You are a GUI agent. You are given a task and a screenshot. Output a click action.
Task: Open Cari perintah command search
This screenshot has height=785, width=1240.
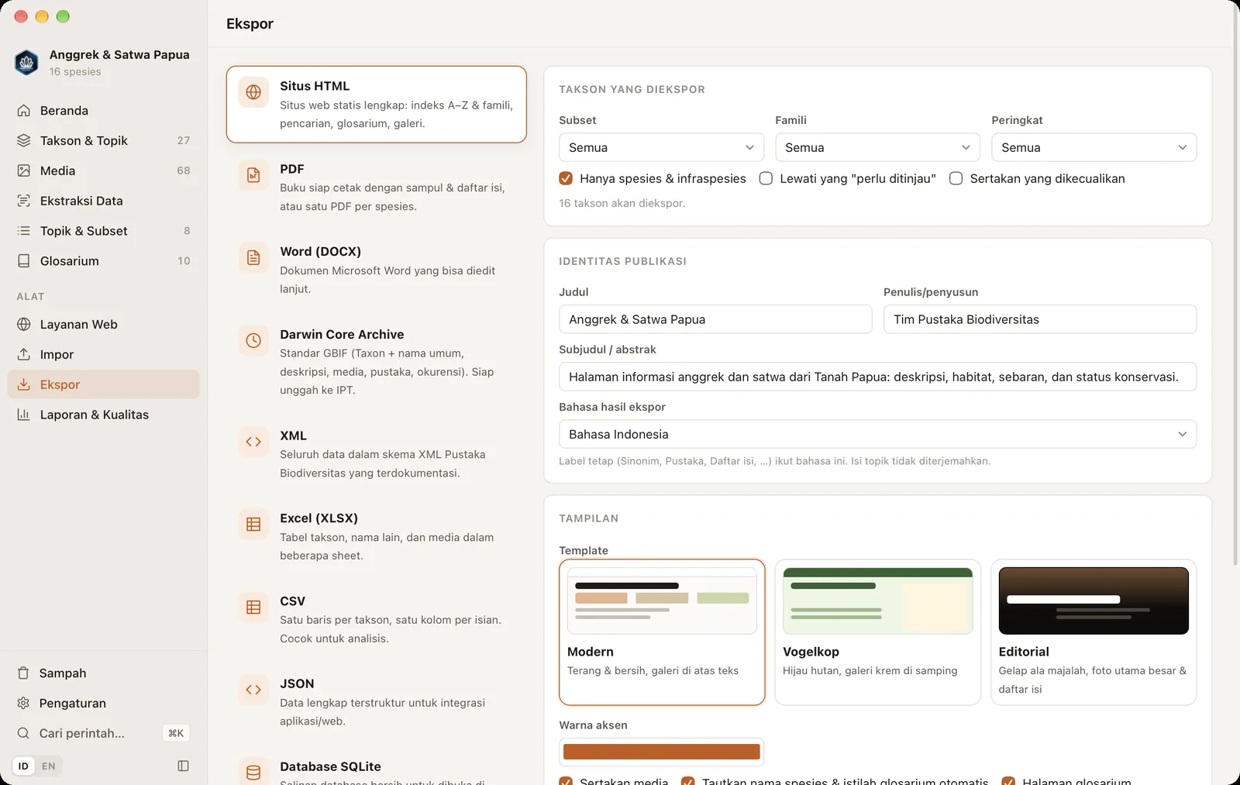(x=103, y=733)
